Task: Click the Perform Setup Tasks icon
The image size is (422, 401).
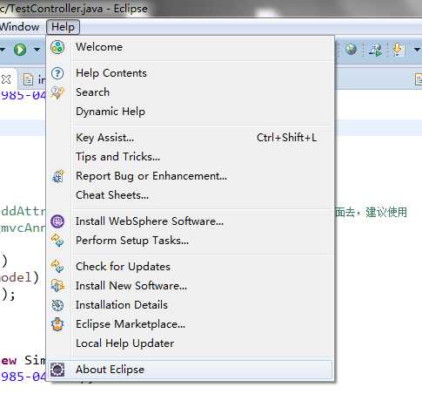Action: click(57, 241)
